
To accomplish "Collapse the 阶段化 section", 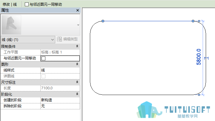I will pyautogui.click(x=77, y=94).
